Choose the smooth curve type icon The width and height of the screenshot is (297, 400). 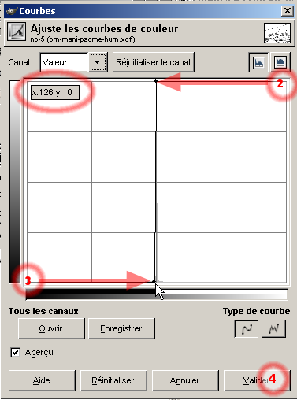[247, 328]
